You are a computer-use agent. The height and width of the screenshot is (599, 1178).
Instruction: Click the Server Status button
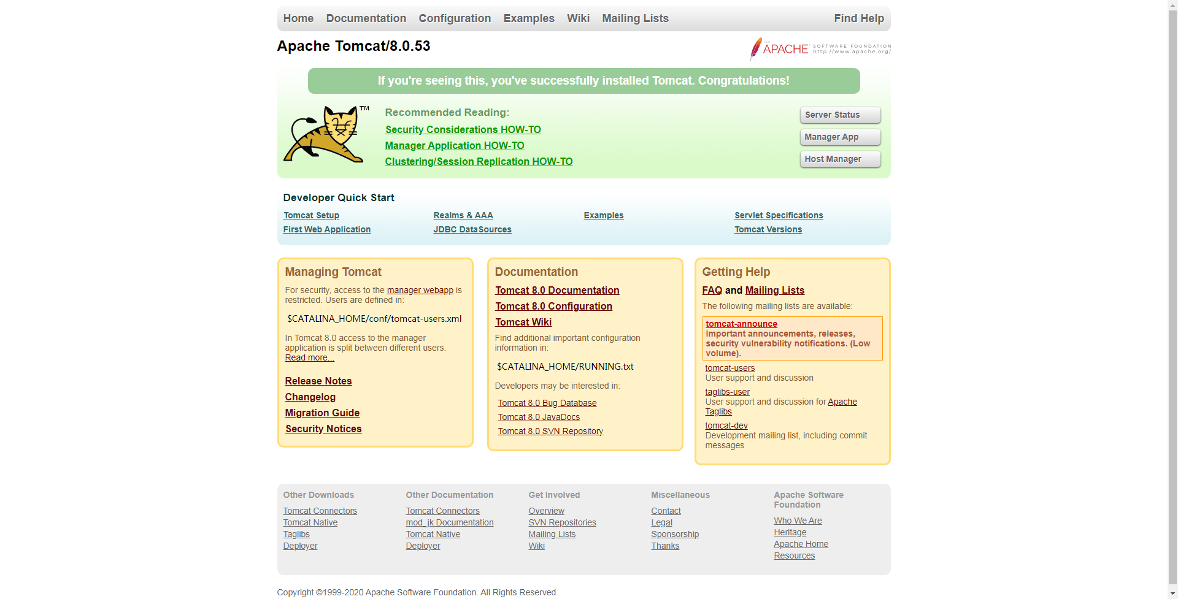(840, 115)
